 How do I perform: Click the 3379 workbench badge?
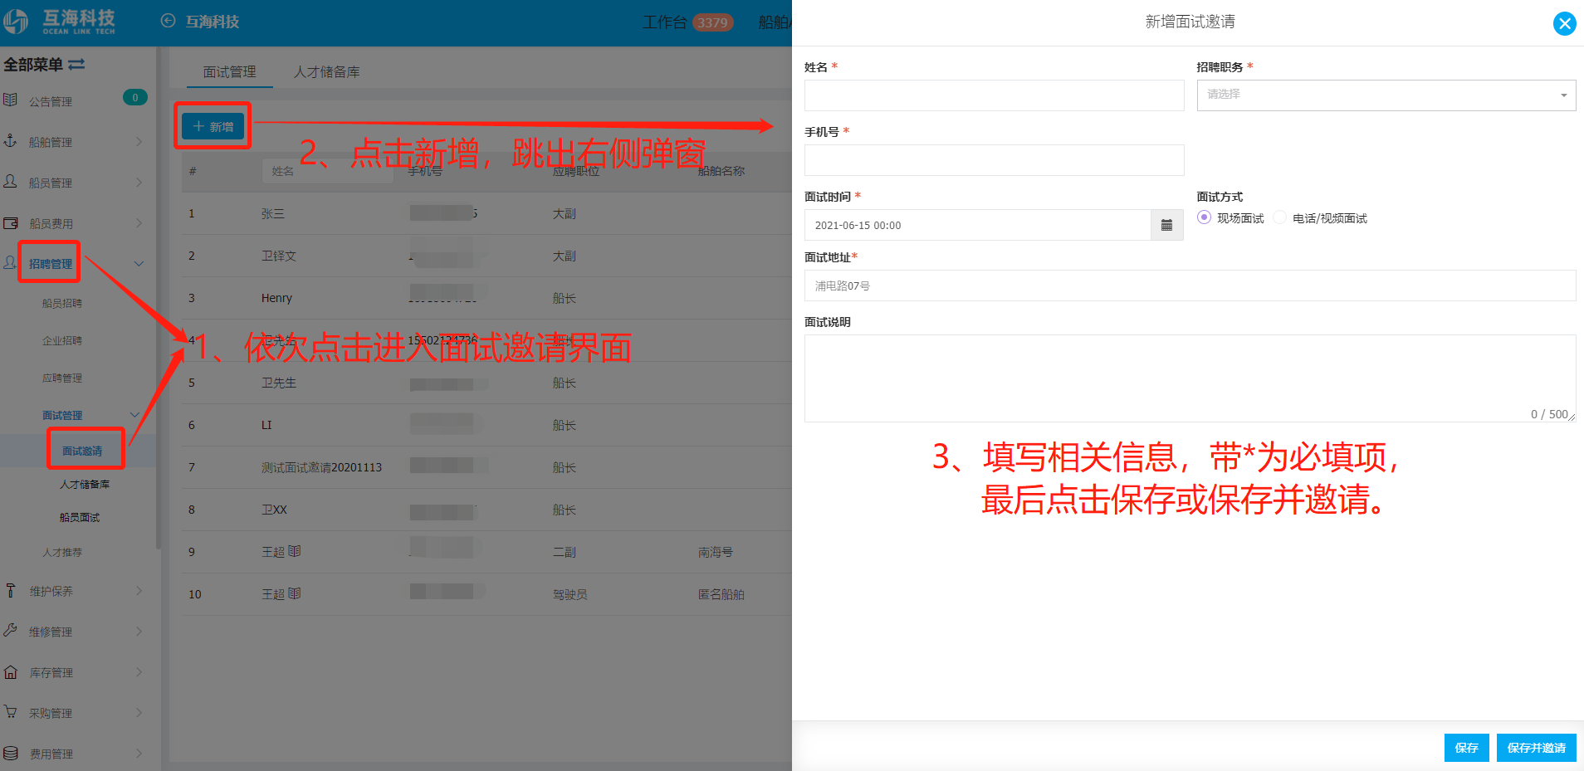(712, 22)
